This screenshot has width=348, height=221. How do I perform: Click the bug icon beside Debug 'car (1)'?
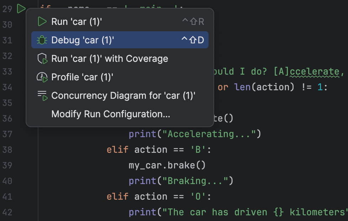(x=42, y=40)
